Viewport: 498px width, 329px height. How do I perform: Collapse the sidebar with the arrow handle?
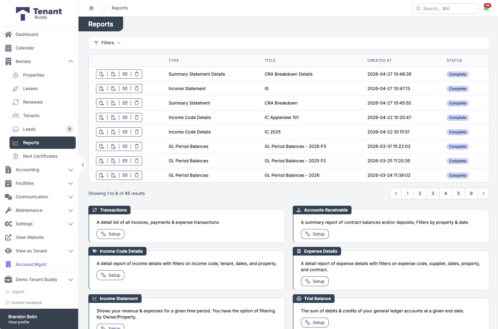83,165
